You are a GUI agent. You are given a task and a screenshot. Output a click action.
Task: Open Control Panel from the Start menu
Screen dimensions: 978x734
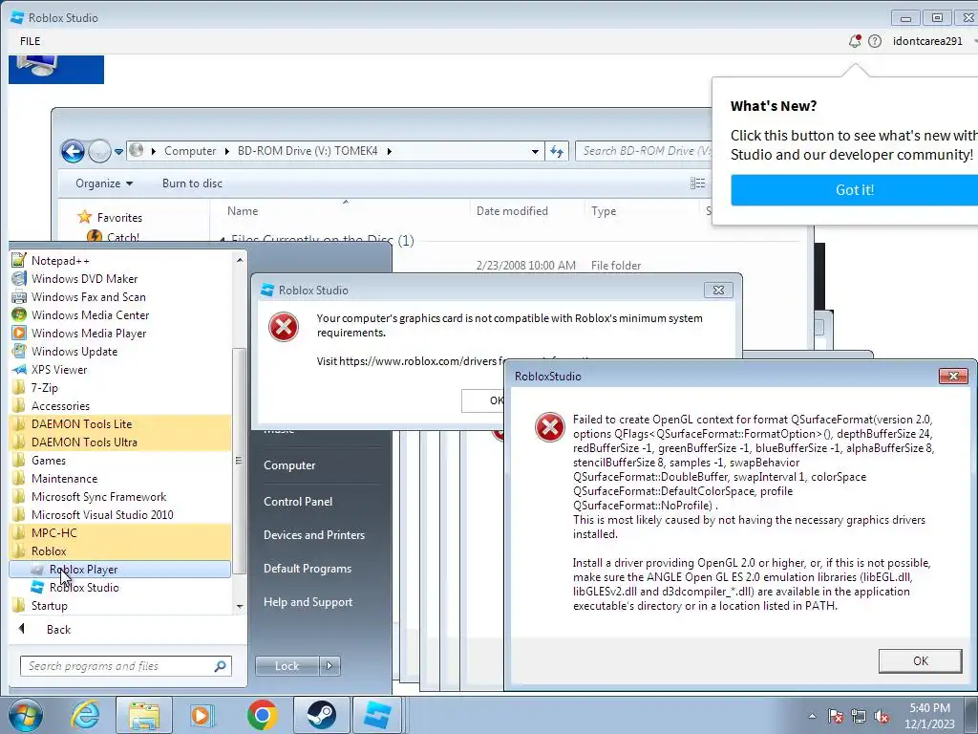pyautogui.click(x=298, y=501)
